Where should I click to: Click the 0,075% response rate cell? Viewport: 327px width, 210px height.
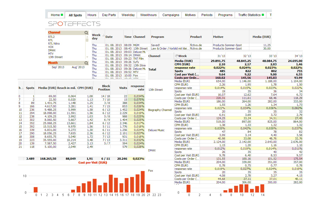click(136, 100)
